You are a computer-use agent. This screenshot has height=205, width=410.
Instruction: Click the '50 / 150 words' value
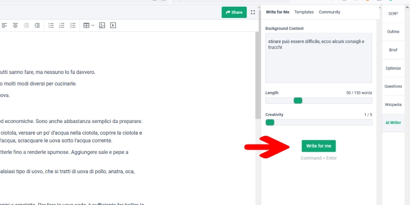click(x=359, y=93)
